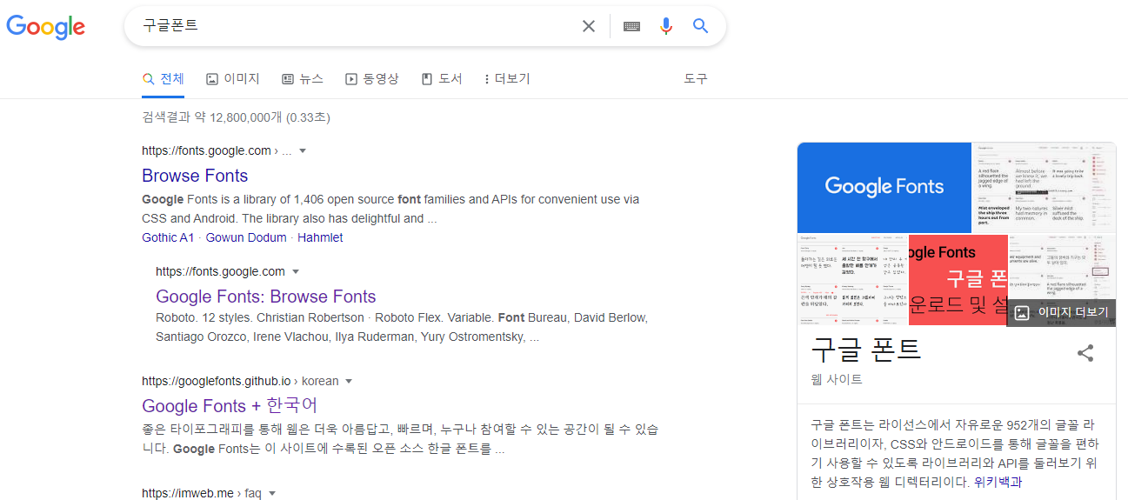The height and width of the screenshot is (500, 1128).
Task: Open the Hahmlet sitelink
Action: (321, 237)
